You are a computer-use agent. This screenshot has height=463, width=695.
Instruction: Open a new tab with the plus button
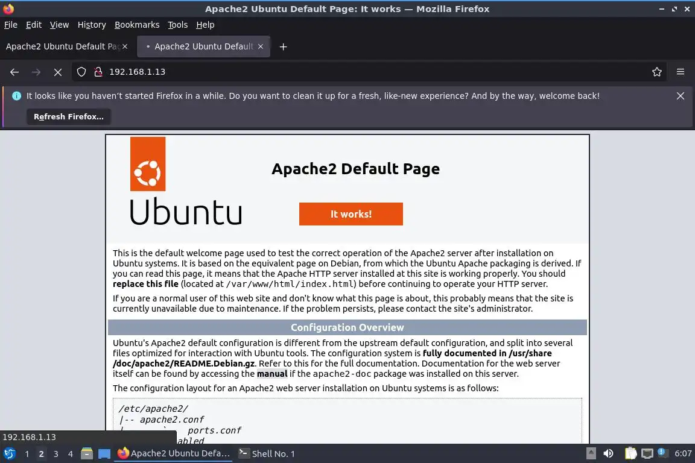tap(283, 46)
